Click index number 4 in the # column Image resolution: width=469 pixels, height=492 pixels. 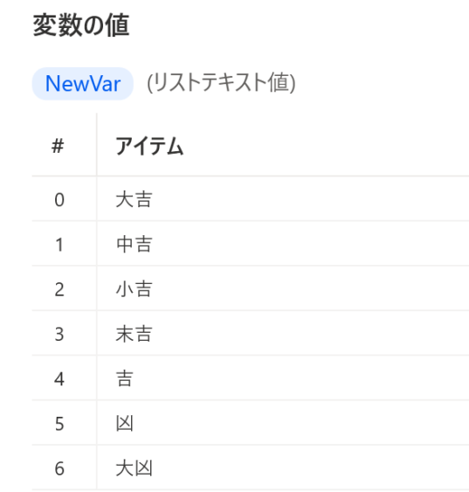[x=59, y=379]
